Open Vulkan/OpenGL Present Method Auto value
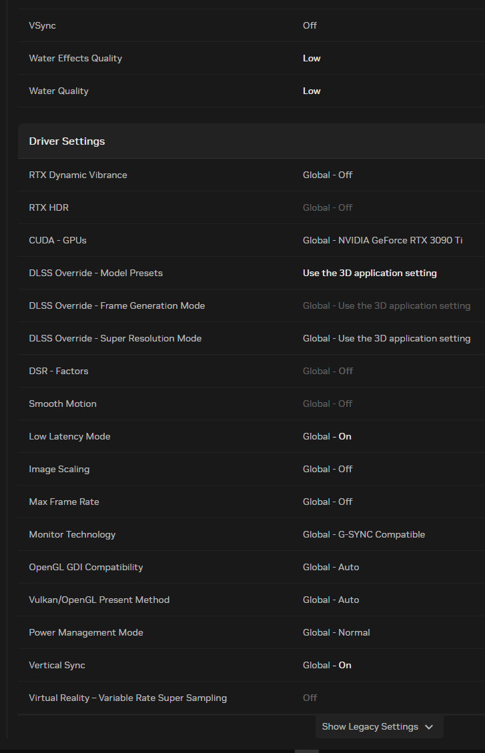 331,600
